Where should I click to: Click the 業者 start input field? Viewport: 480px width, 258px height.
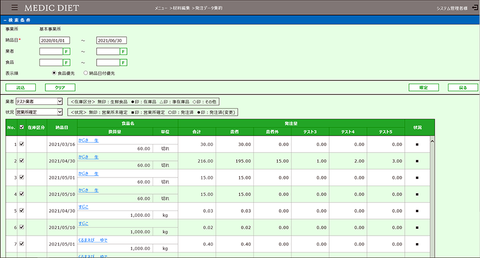pyautogui.click(x=51, y=51)
